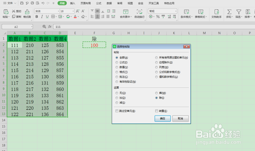Expand the Paste (粘贴) options arrow
255x151 pixels.
point(9,17)
